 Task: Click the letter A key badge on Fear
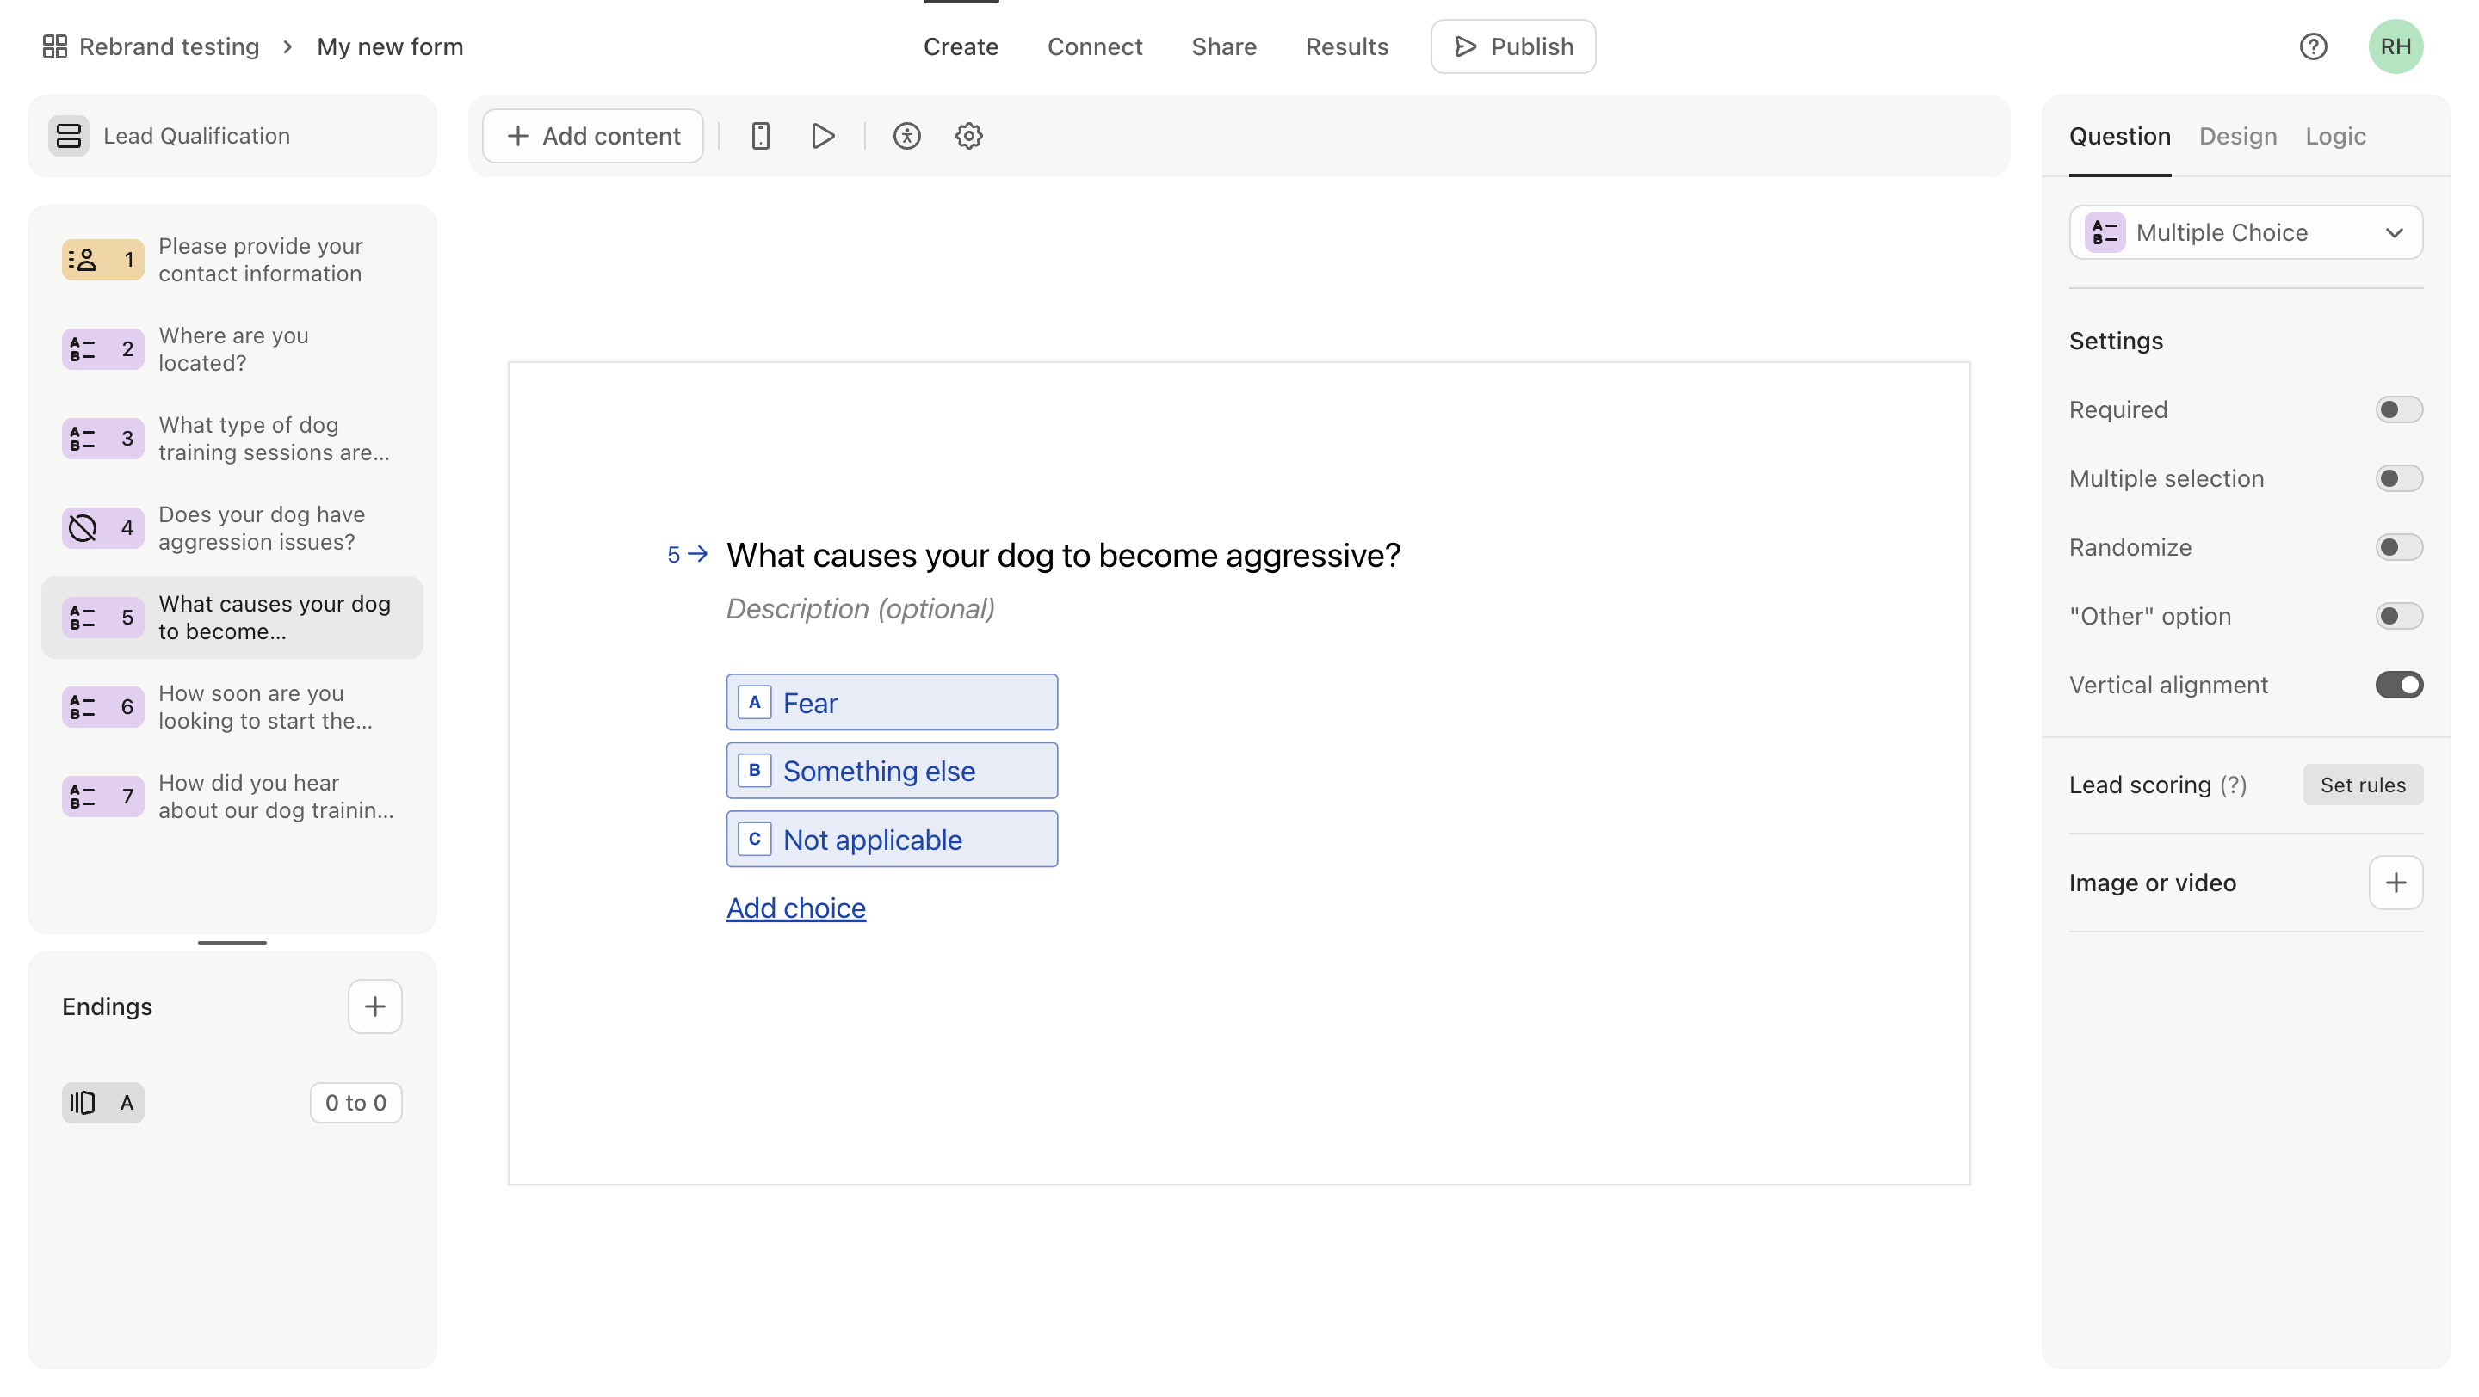(755, 702)
